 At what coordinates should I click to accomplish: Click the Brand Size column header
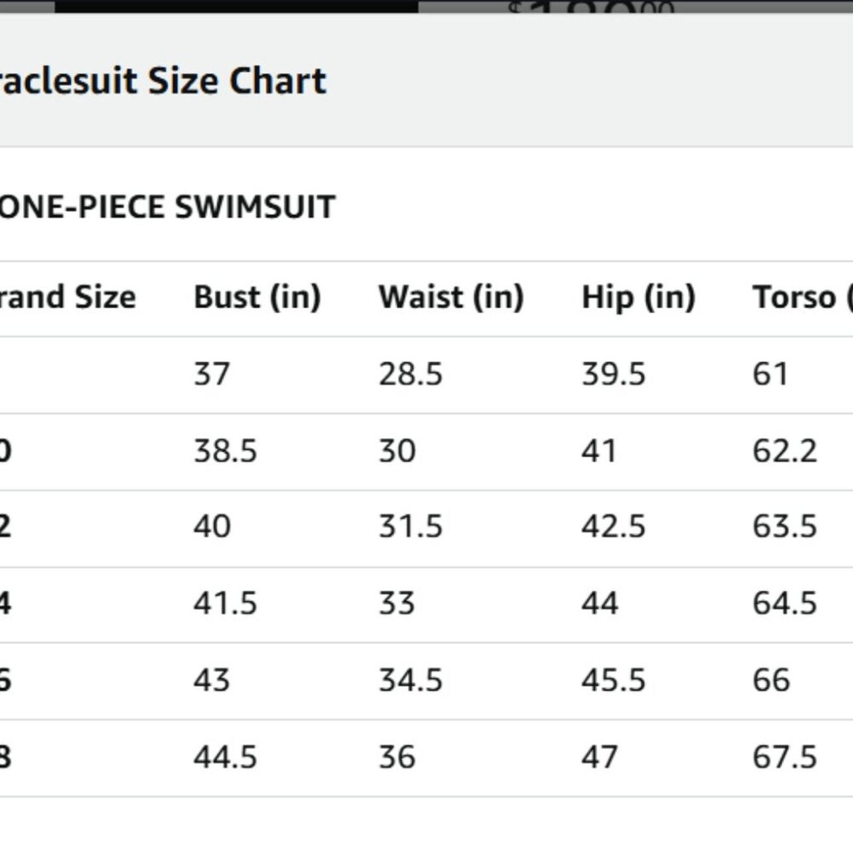(68, 297)
